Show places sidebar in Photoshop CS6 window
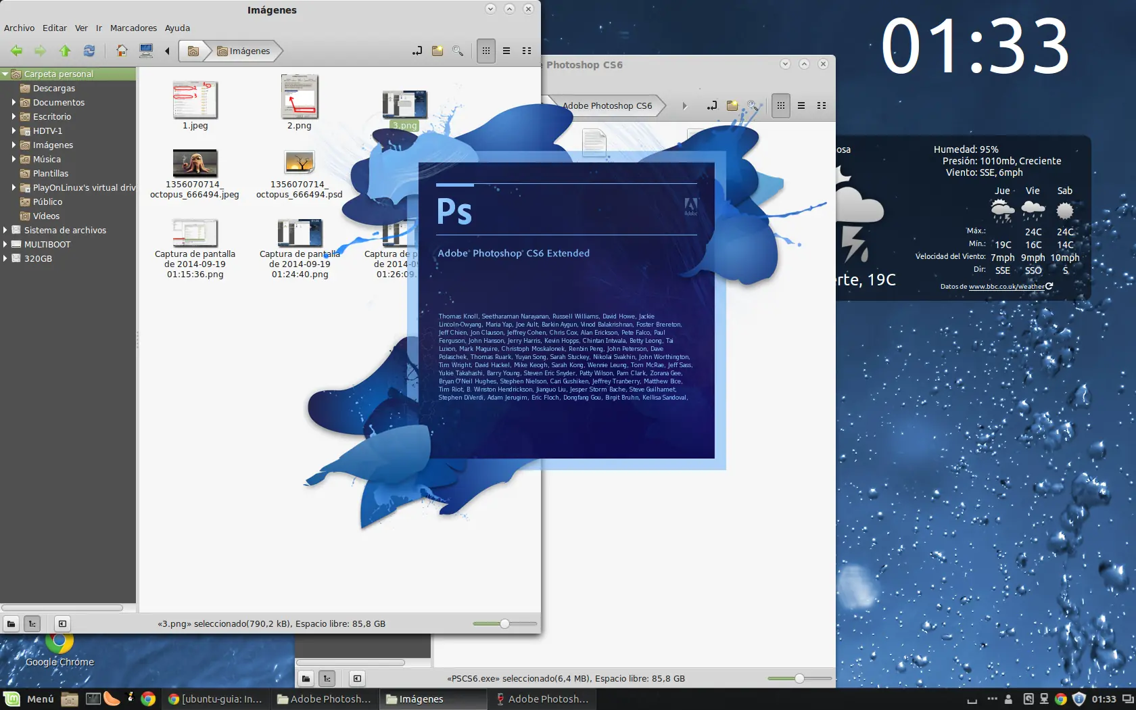The width and height of the screenshot is (1136, 710). click(x=306, y=678)
